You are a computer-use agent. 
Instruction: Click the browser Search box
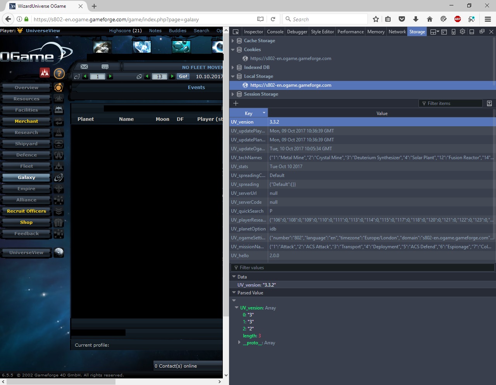(325, 19)
